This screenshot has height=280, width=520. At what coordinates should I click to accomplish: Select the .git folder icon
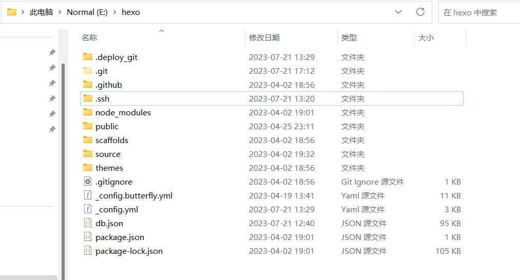point(87,71)
